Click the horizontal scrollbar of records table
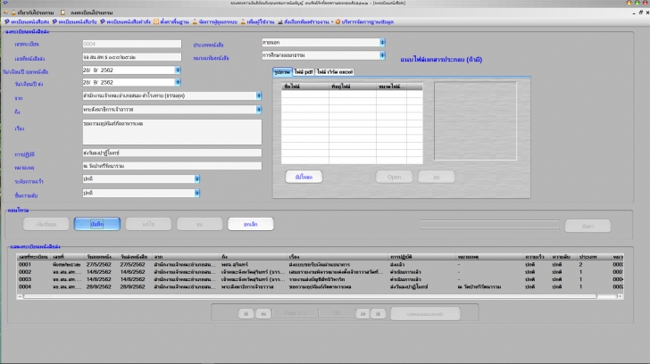Image resolution: width=650 pixels, height=364 pixels. (310, 296)
